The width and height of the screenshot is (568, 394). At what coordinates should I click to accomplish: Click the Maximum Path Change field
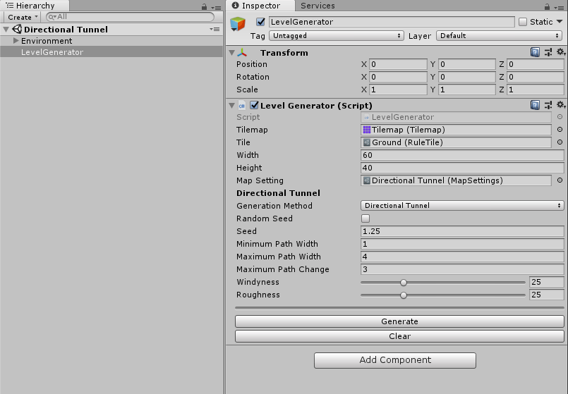click(462, 269)
